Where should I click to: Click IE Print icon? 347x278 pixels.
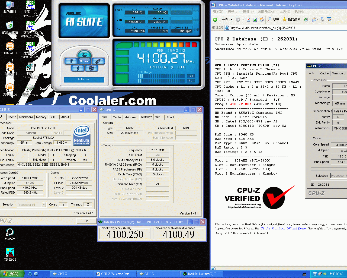(322, 20)
